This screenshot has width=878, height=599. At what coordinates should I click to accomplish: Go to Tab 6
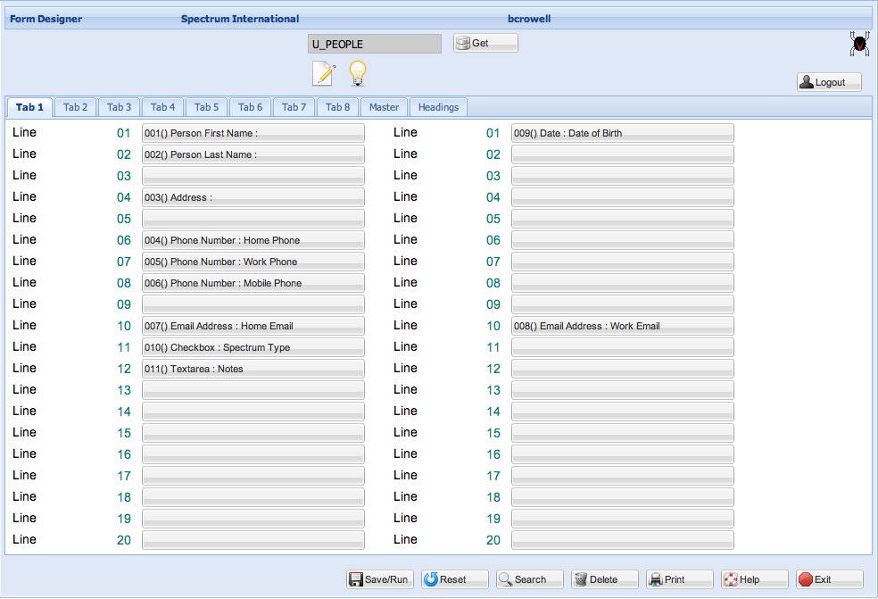tap(251, 107)
